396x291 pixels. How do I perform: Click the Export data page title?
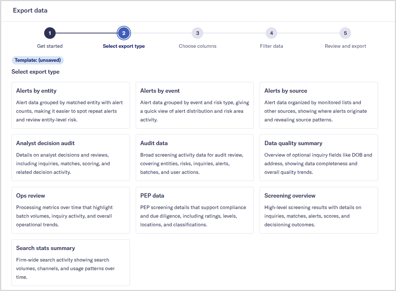tap(30, 10)
